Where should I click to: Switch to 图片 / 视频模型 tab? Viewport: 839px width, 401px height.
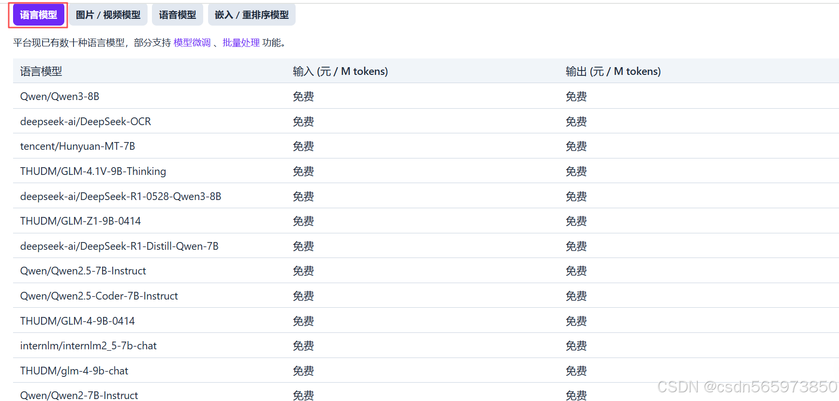tap(108, 15)
